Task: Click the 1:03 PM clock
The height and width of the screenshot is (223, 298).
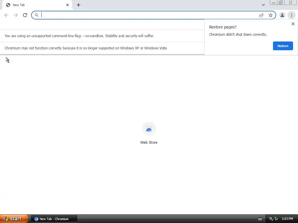Action: 287,219
